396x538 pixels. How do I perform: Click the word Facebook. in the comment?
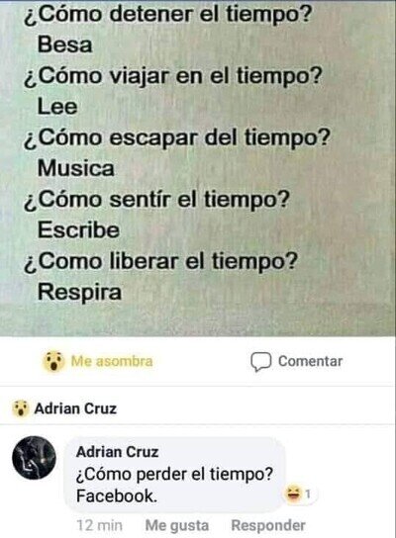[x=117, y=496]
